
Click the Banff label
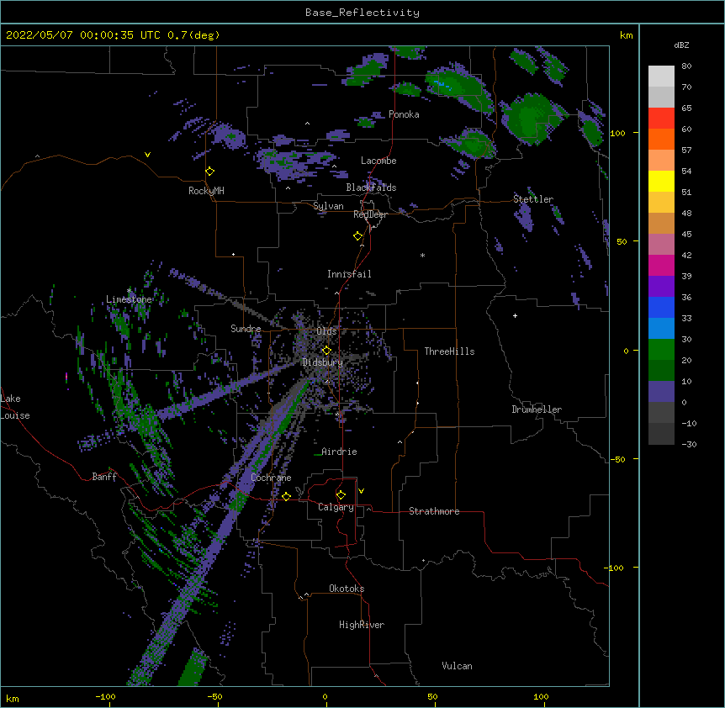tap(104, 477)
